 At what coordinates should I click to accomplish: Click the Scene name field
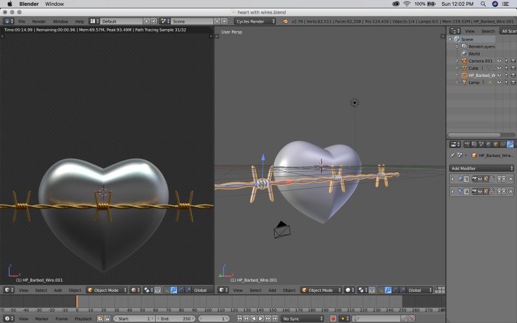(192, 21)
